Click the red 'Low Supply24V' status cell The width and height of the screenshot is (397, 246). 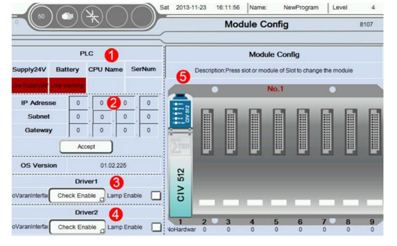click(30, 85)
